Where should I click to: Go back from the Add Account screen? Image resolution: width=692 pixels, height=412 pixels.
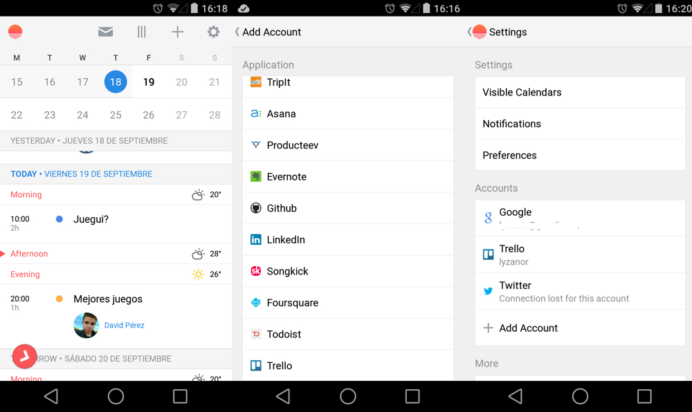point(238,32)
